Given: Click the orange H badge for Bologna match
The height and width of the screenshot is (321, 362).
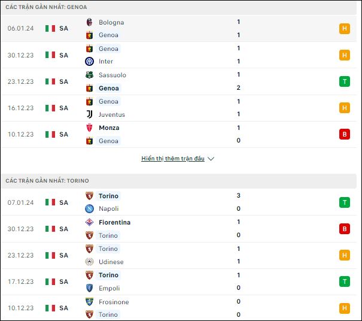Looking at the screenshot, I should coord(345,29).
